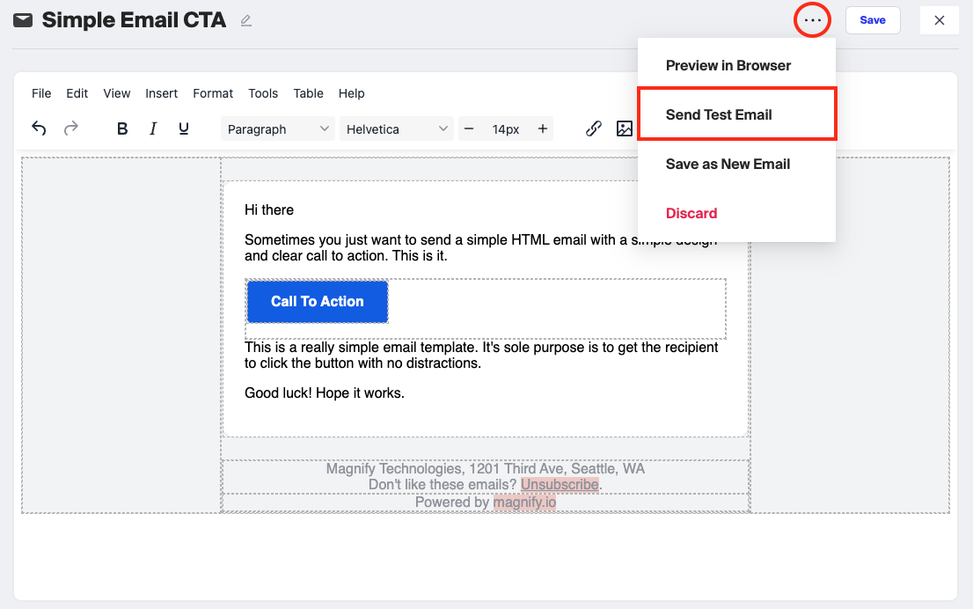The image size is (973, 609).
Task: Open the Format menu
Action: (x=213, y=93)
